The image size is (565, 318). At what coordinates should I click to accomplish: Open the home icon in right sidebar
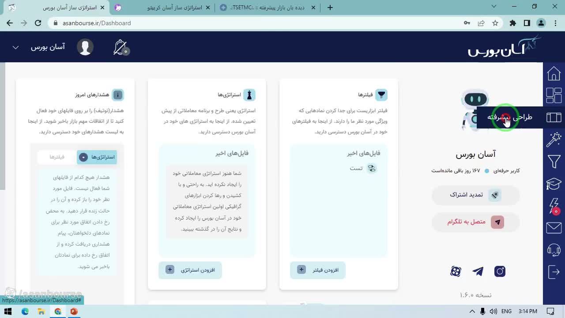point(554,73)
